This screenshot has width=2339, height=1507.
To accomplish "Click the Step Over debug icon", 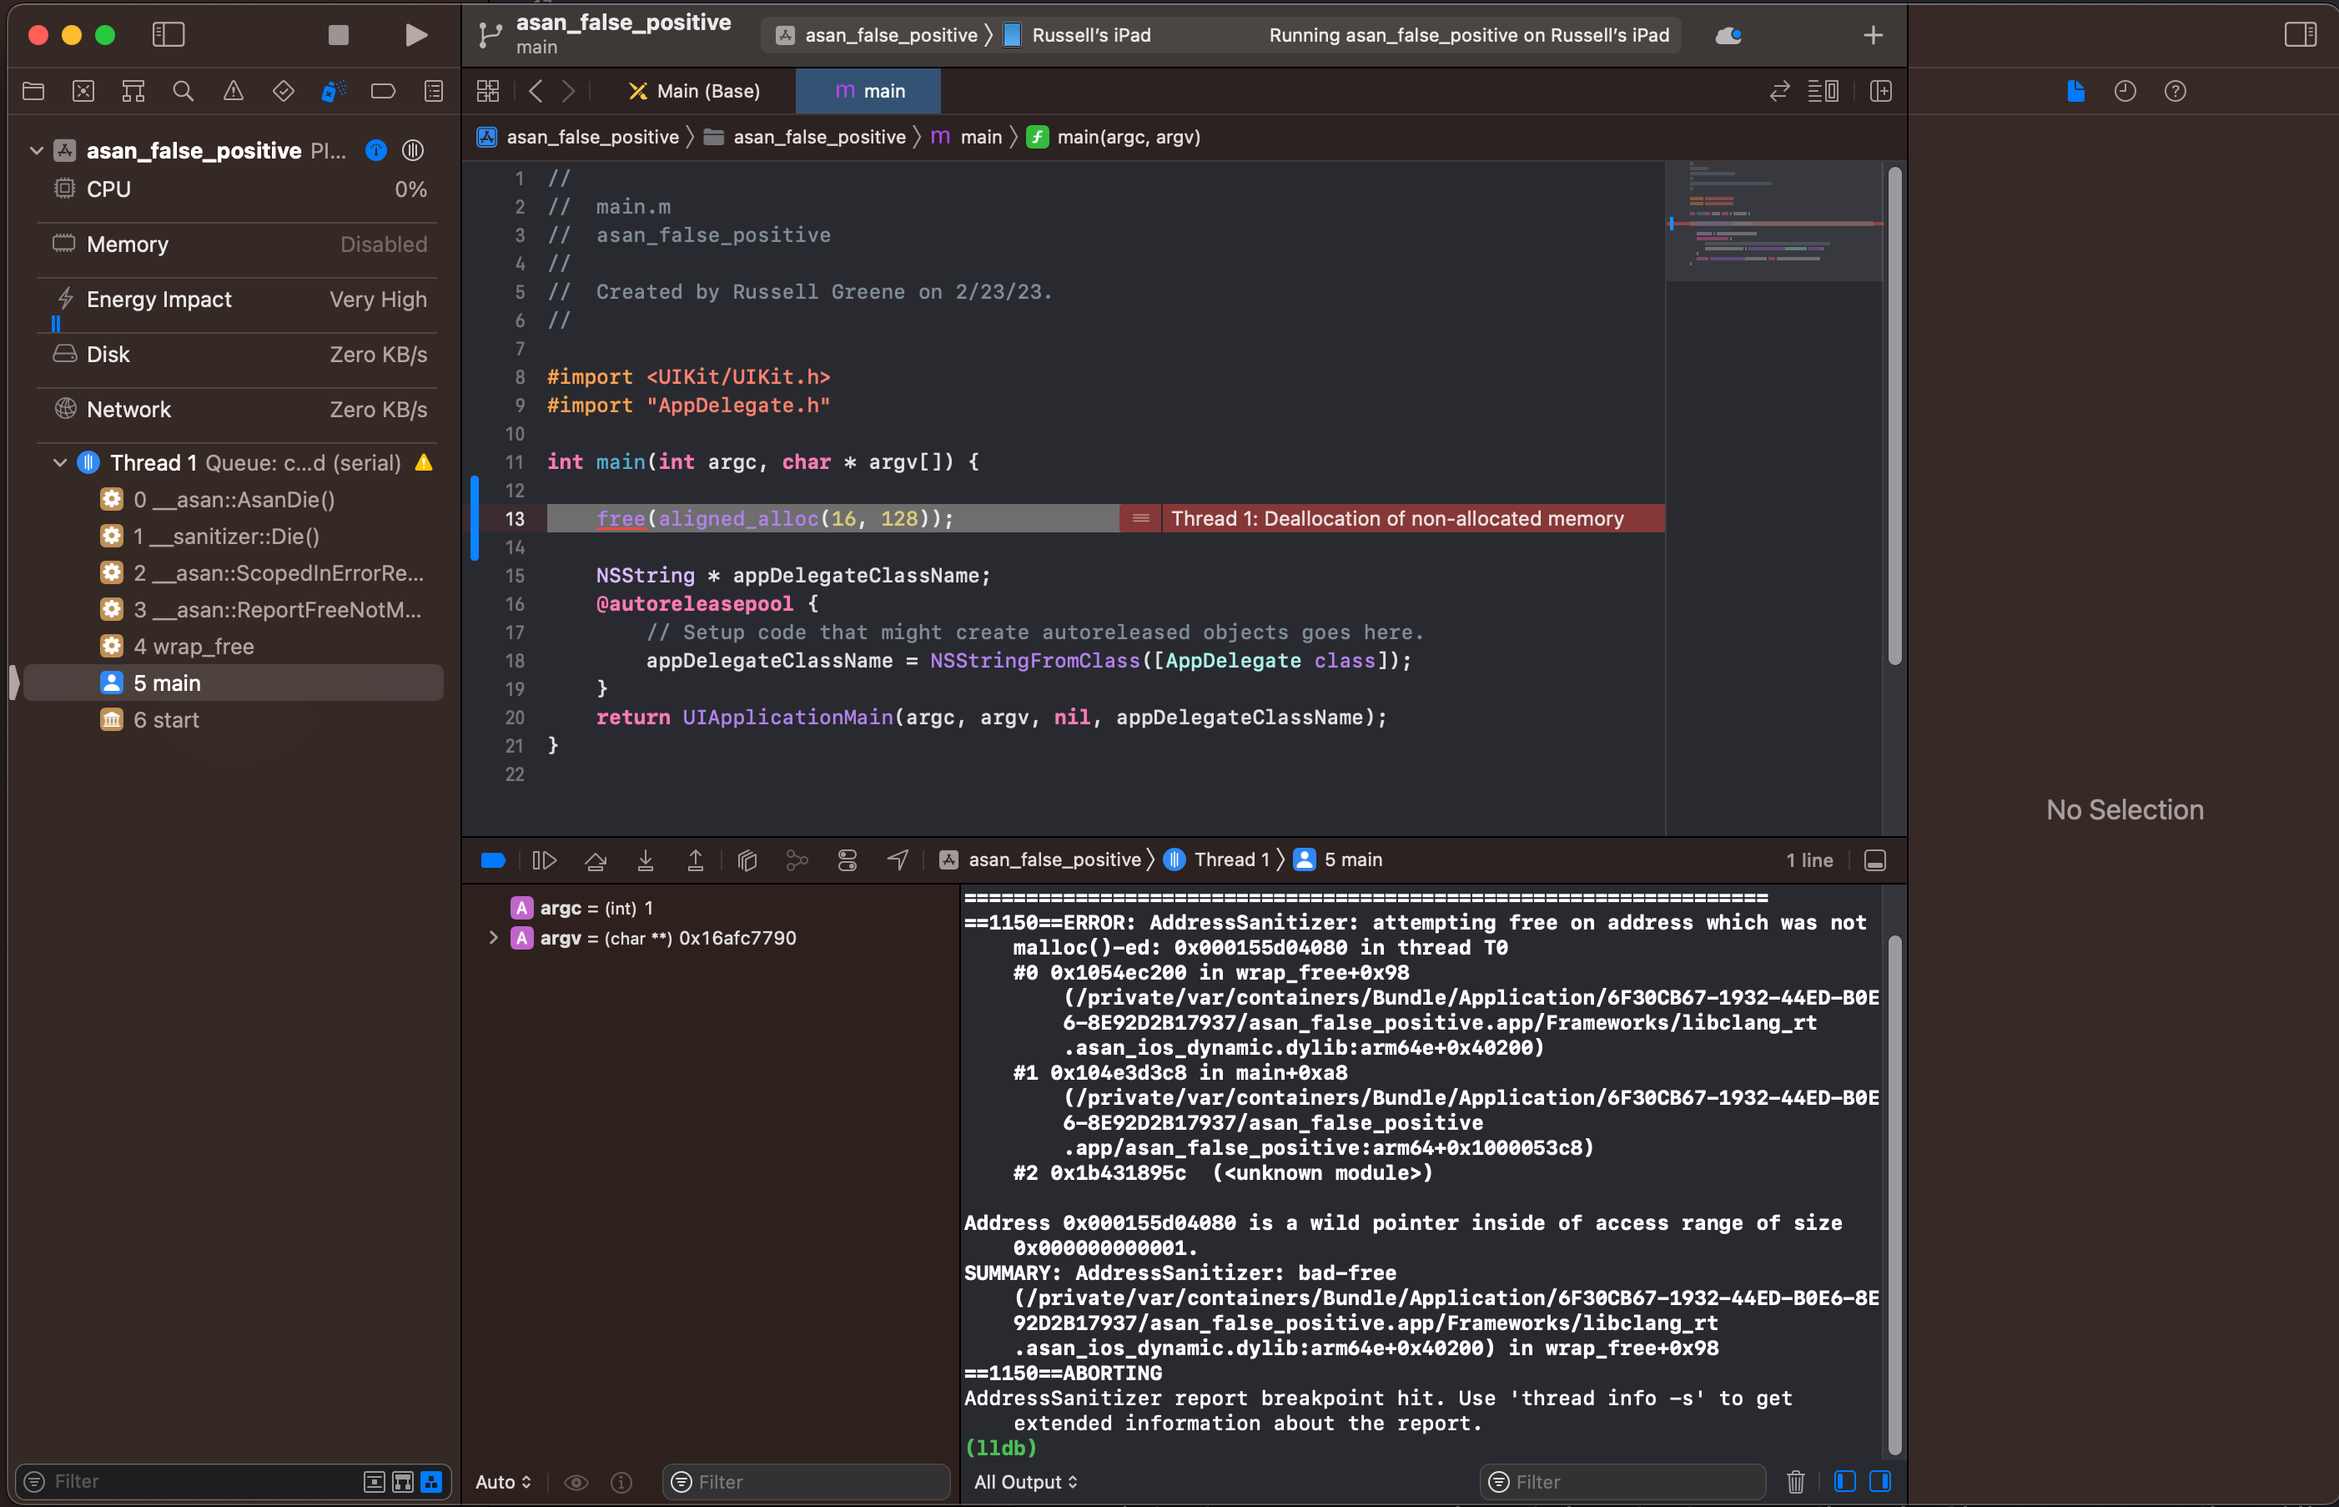I will (595, 860).
